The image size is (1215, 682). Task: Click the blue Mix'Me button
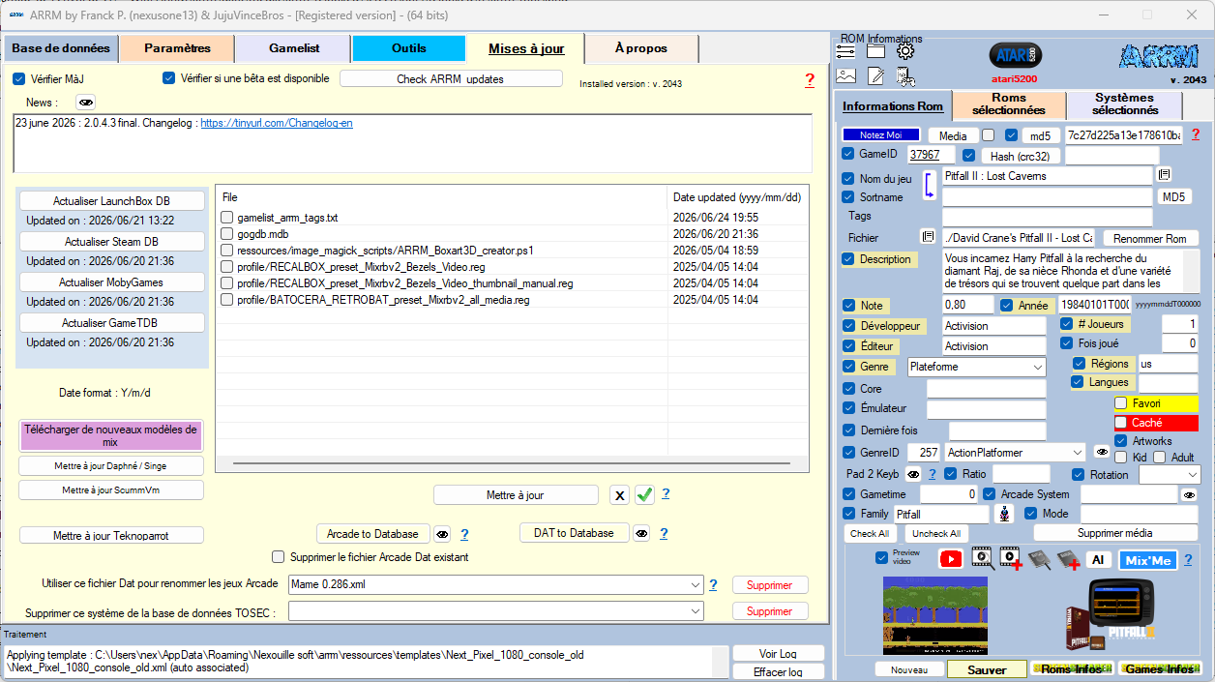pos(1148,560)
